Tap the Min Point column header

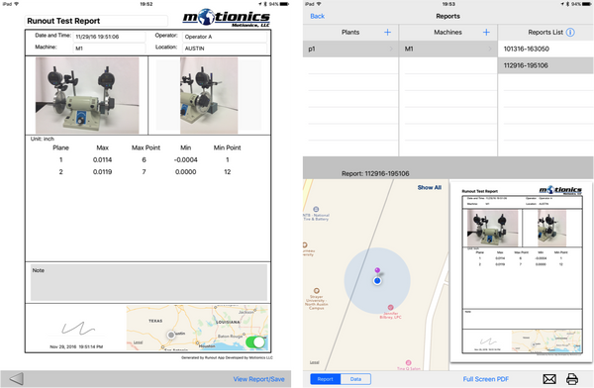coord(227,147)
